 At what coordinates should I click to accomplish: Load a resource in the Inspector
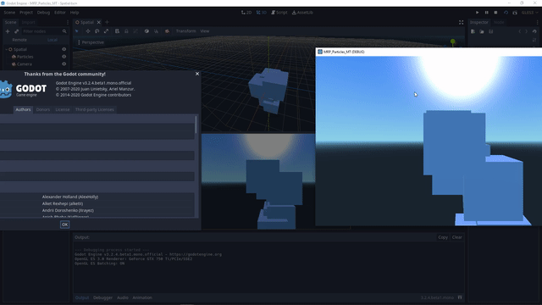tap(482, 31)
